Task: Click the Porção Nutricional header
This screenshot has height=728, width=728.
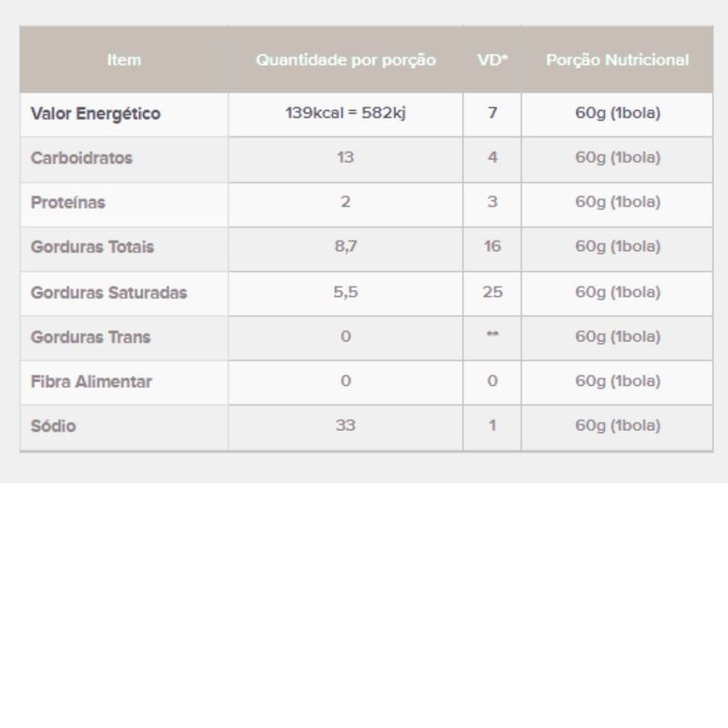Action: pyautogui.click(x=617, y=60)
